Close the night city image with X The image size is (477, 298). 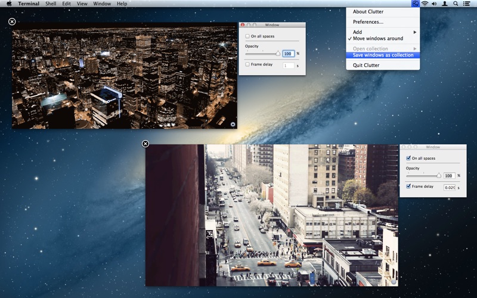point(12,22)
